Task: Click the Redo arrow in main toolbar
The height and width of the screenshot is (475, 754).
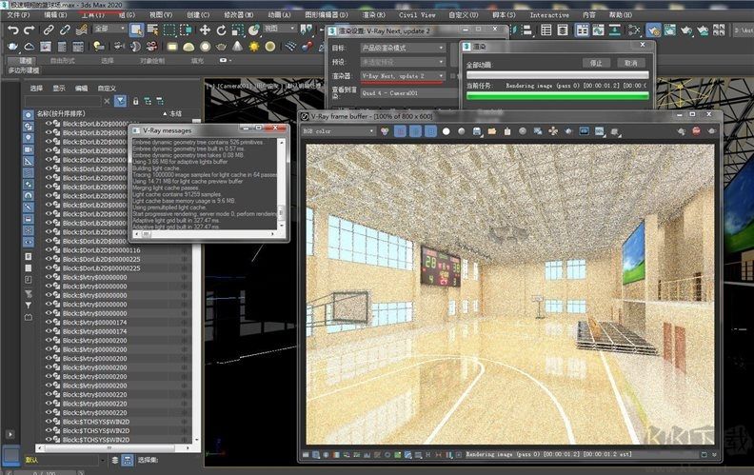Action: click(x=29, y=30)
